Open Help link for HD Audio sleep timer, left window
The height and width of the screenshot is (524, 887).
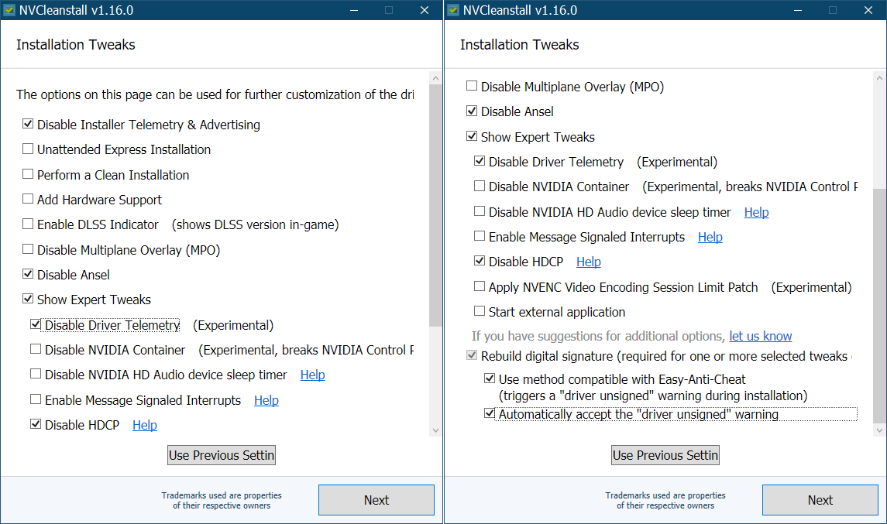pos(312,375)
